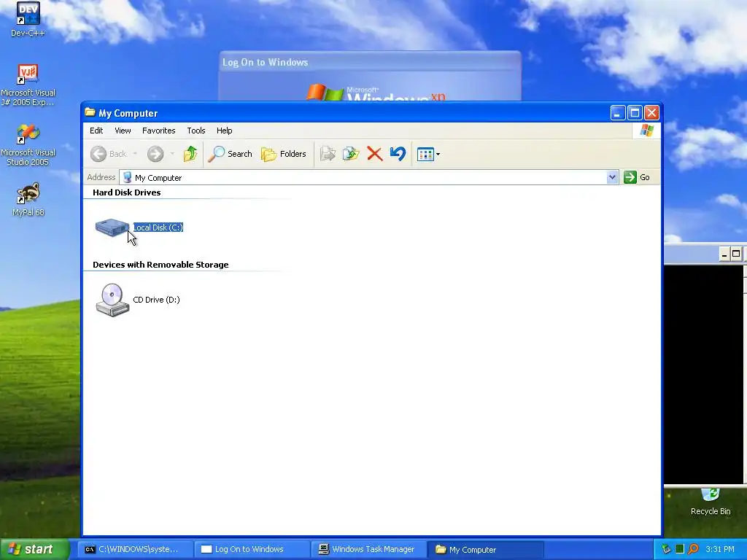Image resolution: width=747 pixels, height=560 pixels.
Task: Minimize the My Computer window
Action: (618, 113)
